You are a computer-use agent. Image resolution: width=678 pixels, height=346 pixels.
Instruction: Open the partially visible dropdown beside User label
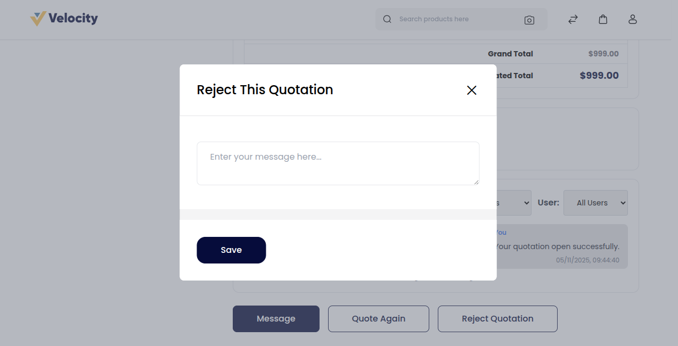(514, 203)
